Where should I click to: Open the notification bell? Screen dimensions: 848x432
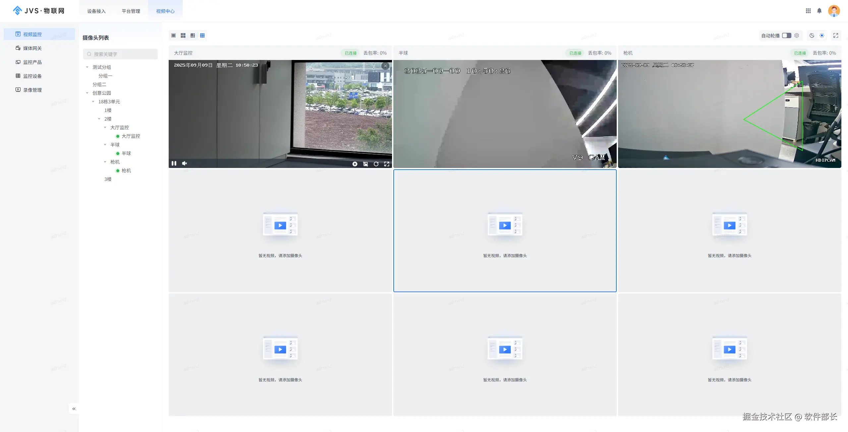[x=819, y=11]
